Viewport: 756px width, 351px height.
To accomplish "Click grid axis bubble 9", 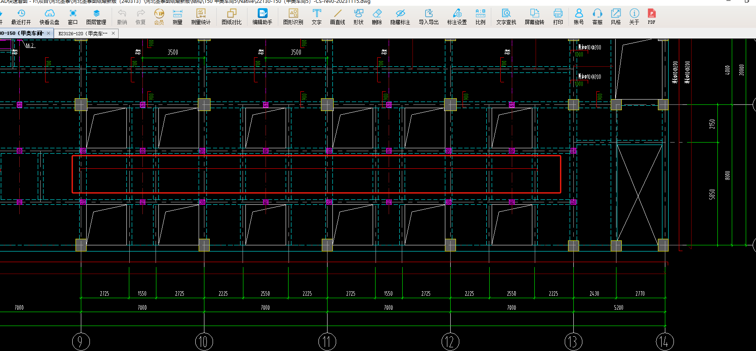I will click(81, 341).
